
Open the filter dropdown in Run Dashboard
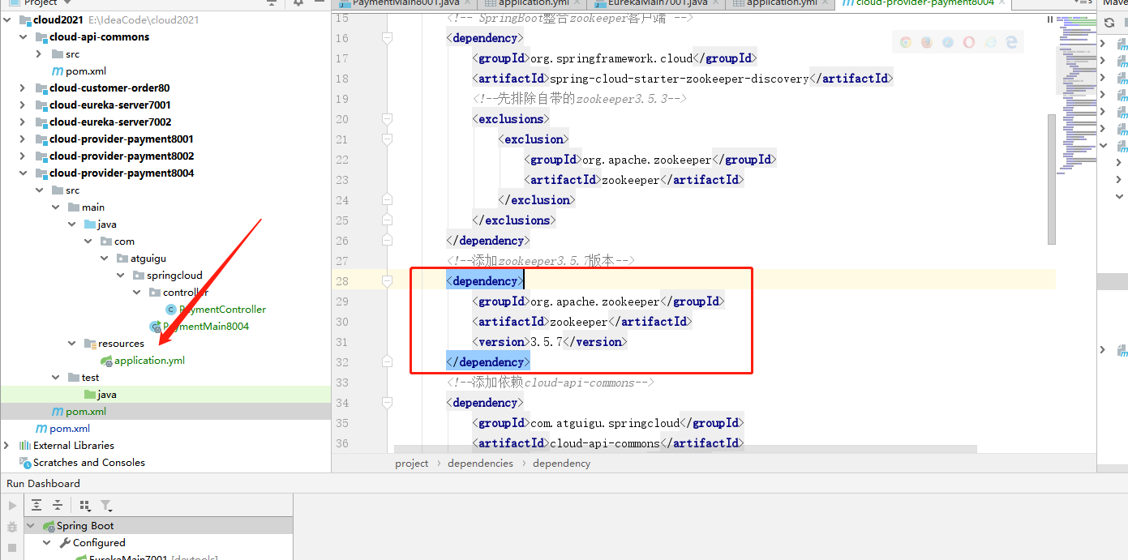(106, 505)
